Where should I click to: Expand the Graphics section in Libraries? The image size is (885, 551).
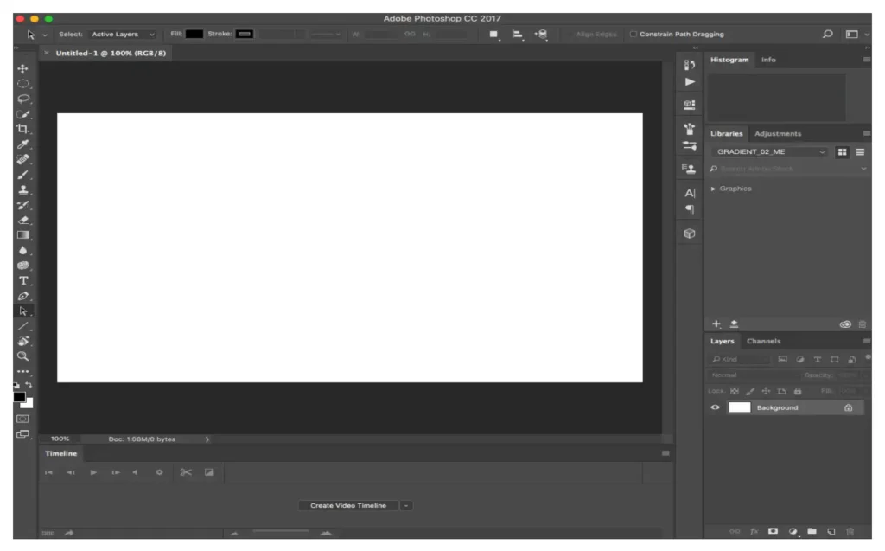pyautogui.click(x=713, y=189)
